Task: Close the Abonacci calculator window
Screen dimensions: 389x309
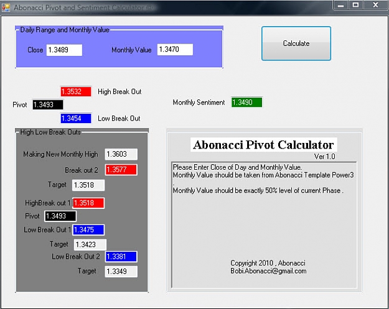Action: tap(375, 5)
